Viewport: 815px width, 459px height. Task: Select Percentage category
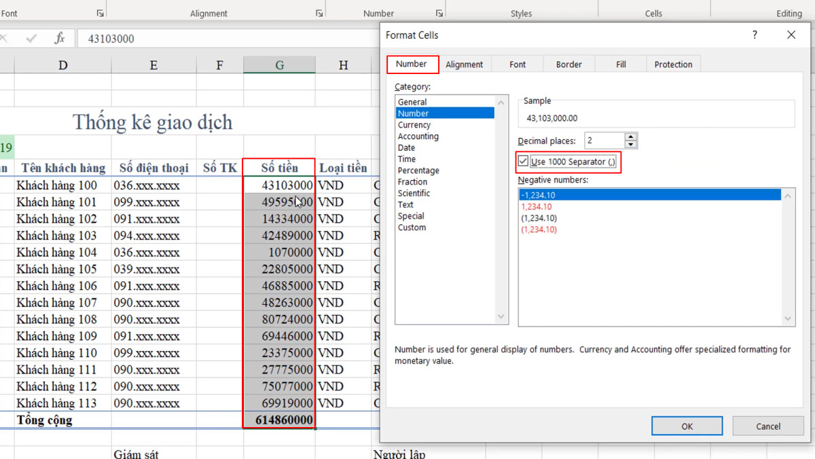[x=446, y=170]
